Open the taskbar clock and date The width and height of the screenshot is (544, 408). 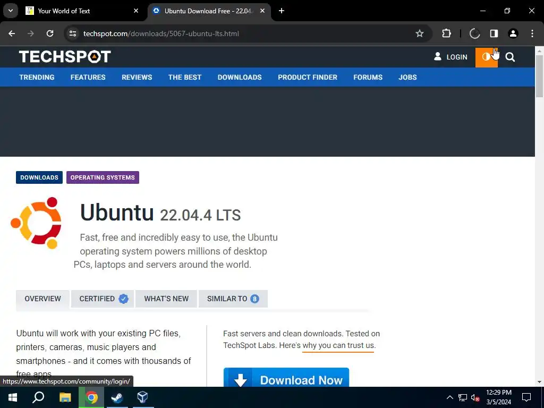[498, 397]
